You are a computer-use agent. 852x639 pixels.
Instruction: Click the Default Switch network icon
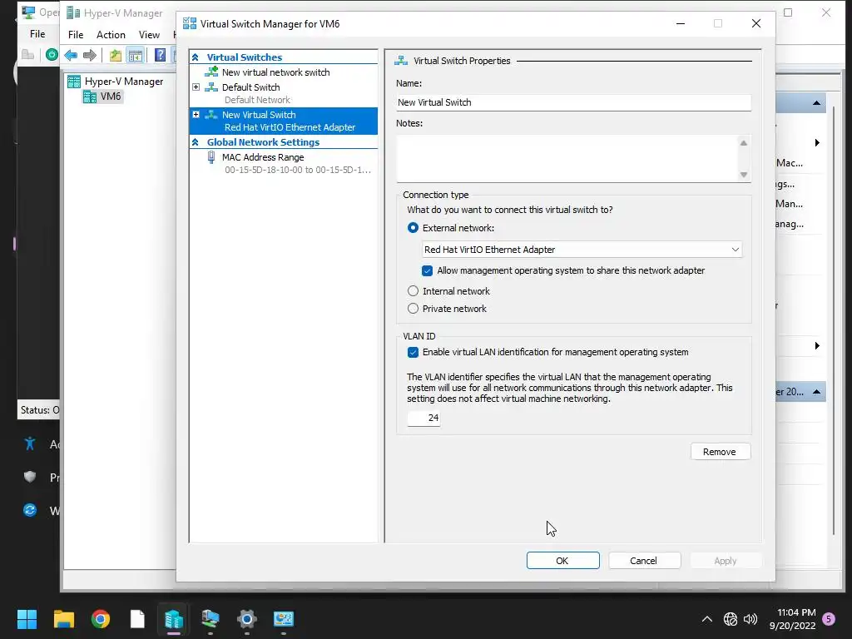(x=211, y=87)
